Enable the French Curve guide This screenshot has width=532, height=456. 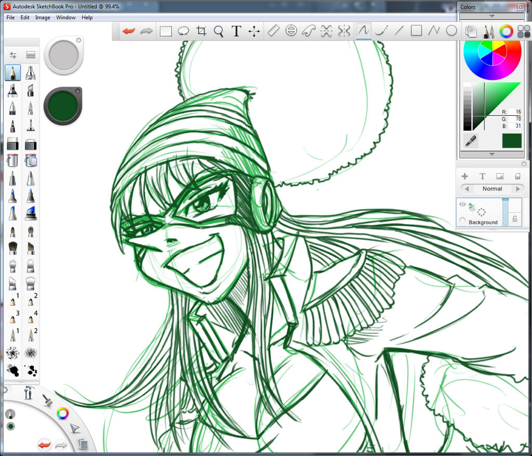pos(309,31)
